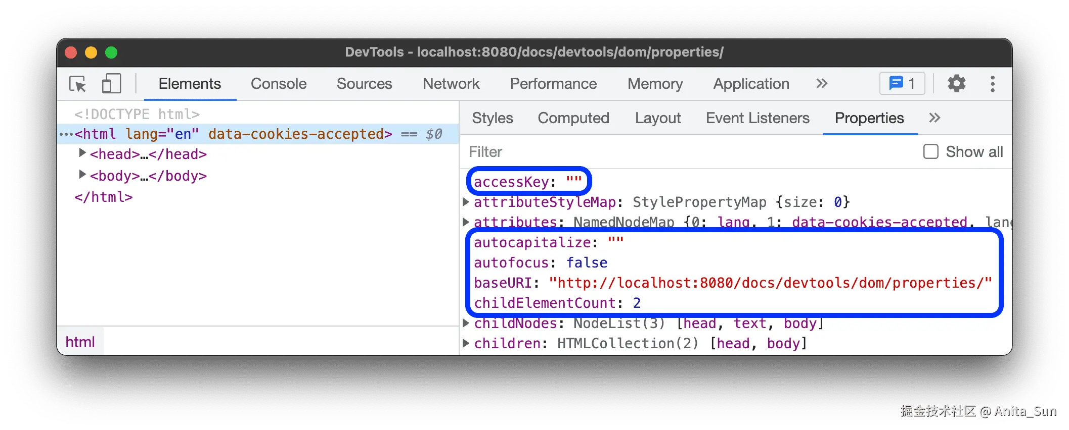Show more main panel tabs chevron
This screenshot has width=1069, height=430.
tap(822, 83)
